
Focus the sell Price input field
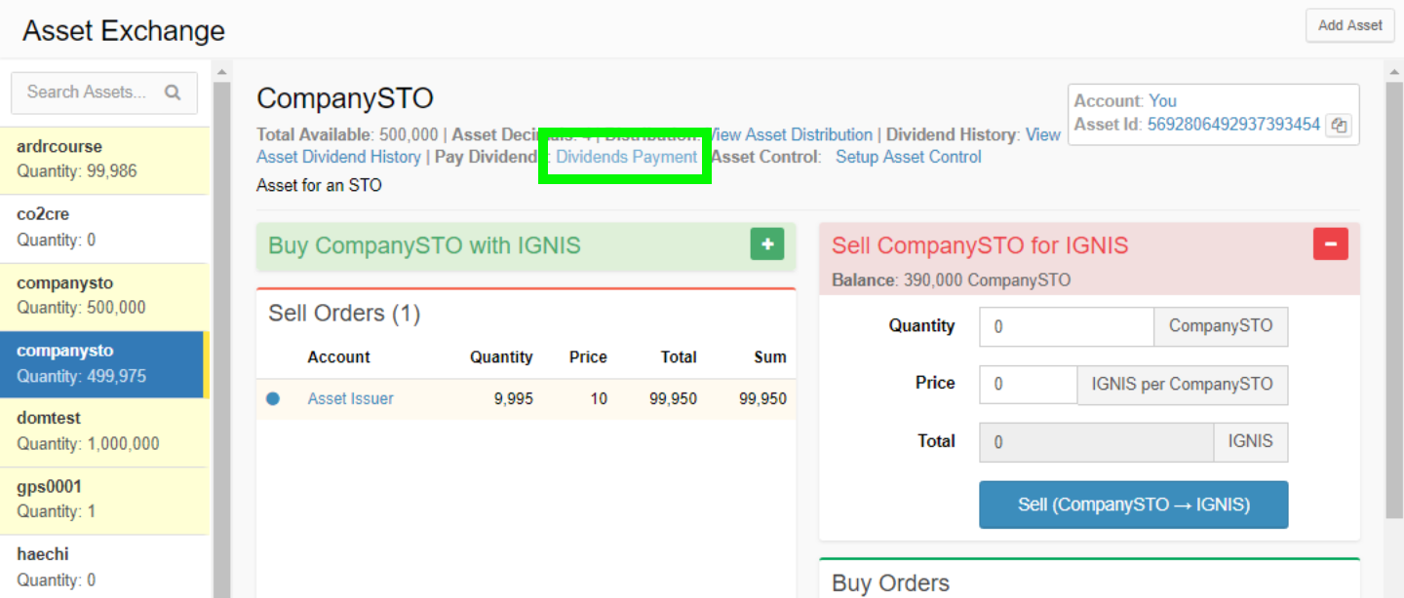coord(1028,385)
